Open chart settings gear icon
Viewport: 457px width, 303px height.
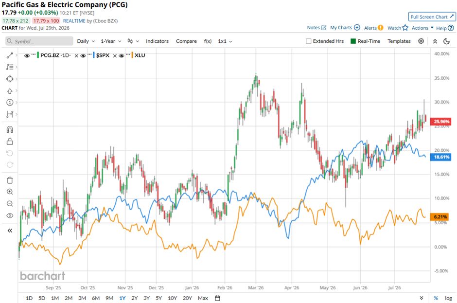[421, 41]
